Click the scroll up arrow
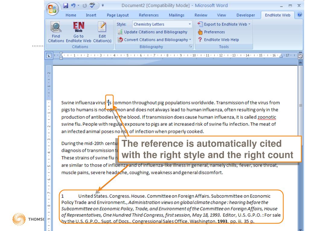 click(300, 62)
